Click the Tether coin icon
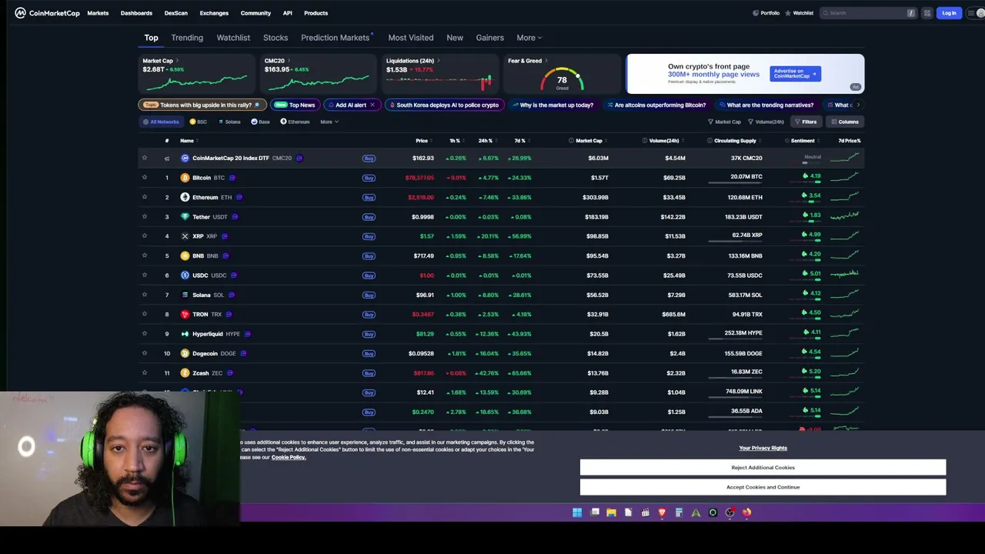The image size is (985, 554). [185, 217]
